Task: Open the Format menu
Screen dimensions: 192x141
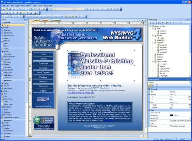Action: click(28, 6)
